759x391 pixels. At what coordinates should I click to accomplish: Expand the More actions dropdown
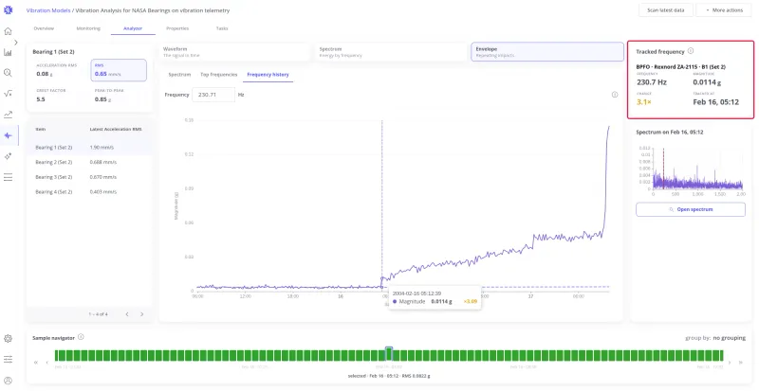click(x=724, y=10)
